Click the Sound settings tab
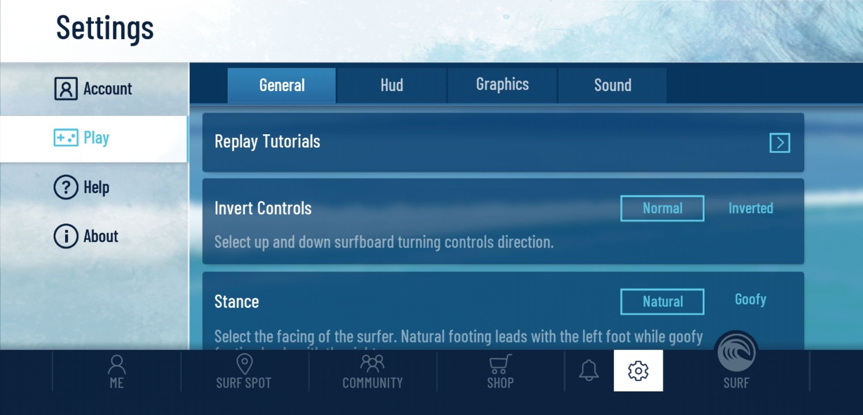863x415 pixels. click(x=612, y=84)
